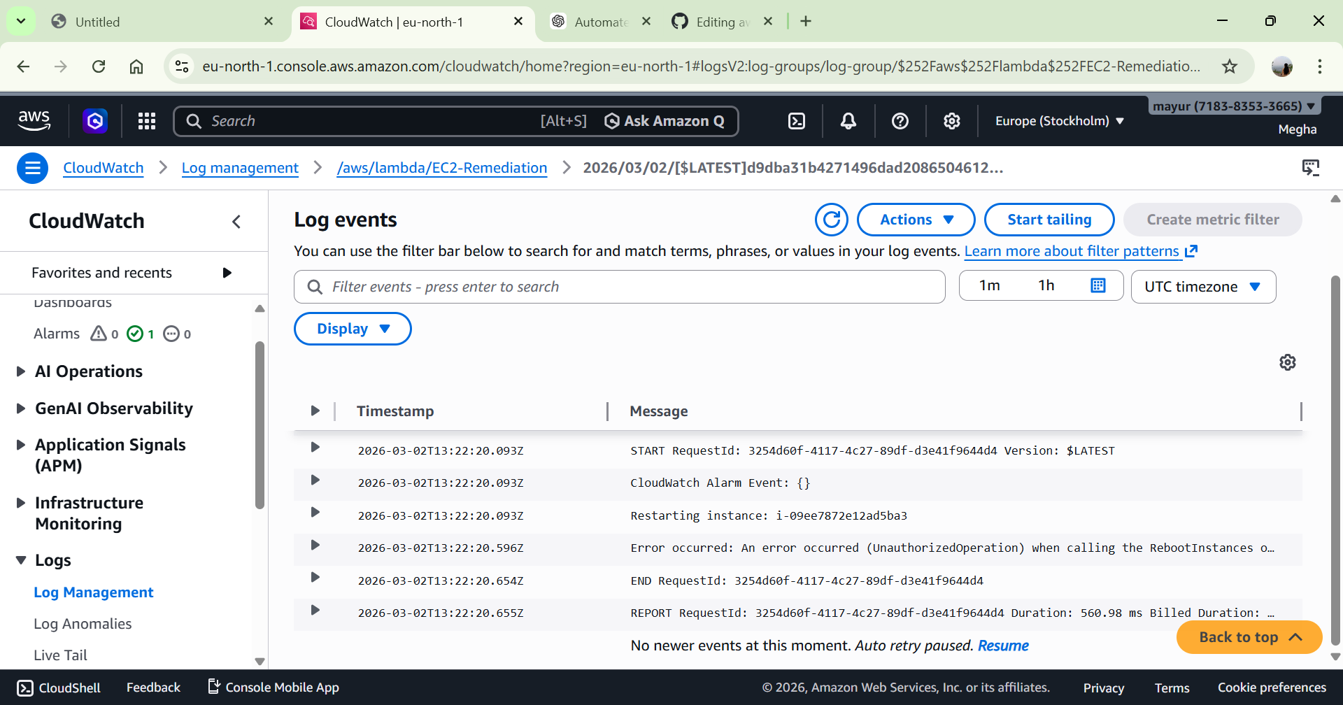Open the feedback panel icon beside breadcrumbs
Screen dimensions: 1343x705
tap(1311, 168)
